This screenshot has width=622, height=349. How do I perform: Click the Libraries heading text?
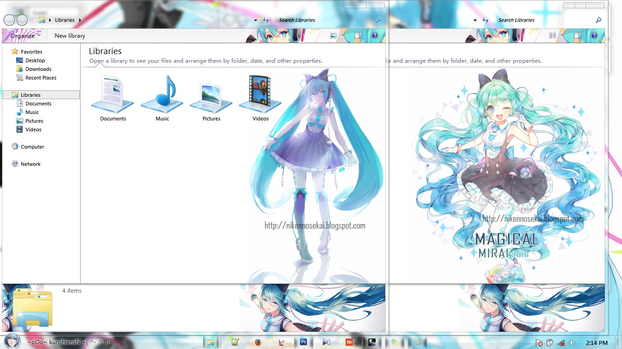(x=105, y=51)
